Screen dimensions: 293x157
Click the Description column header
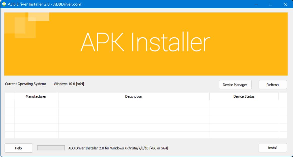[x=134, y=96]
